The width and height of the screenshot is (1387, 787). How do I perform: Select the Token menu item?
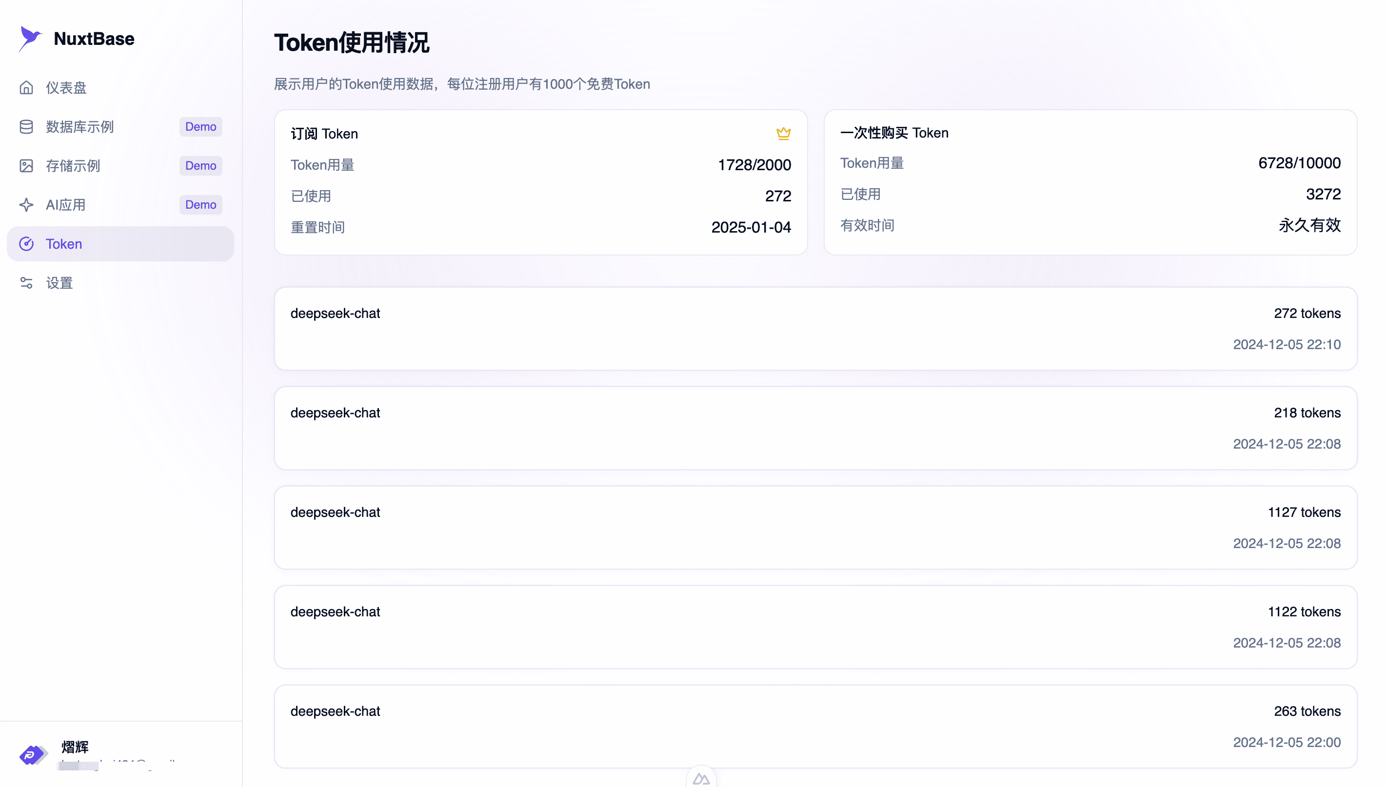click(x=120, y=244)
